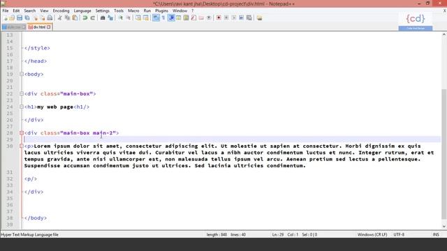447x251 pixels.
Task: Switch to the div.html tab
Action: click(39, 27)
